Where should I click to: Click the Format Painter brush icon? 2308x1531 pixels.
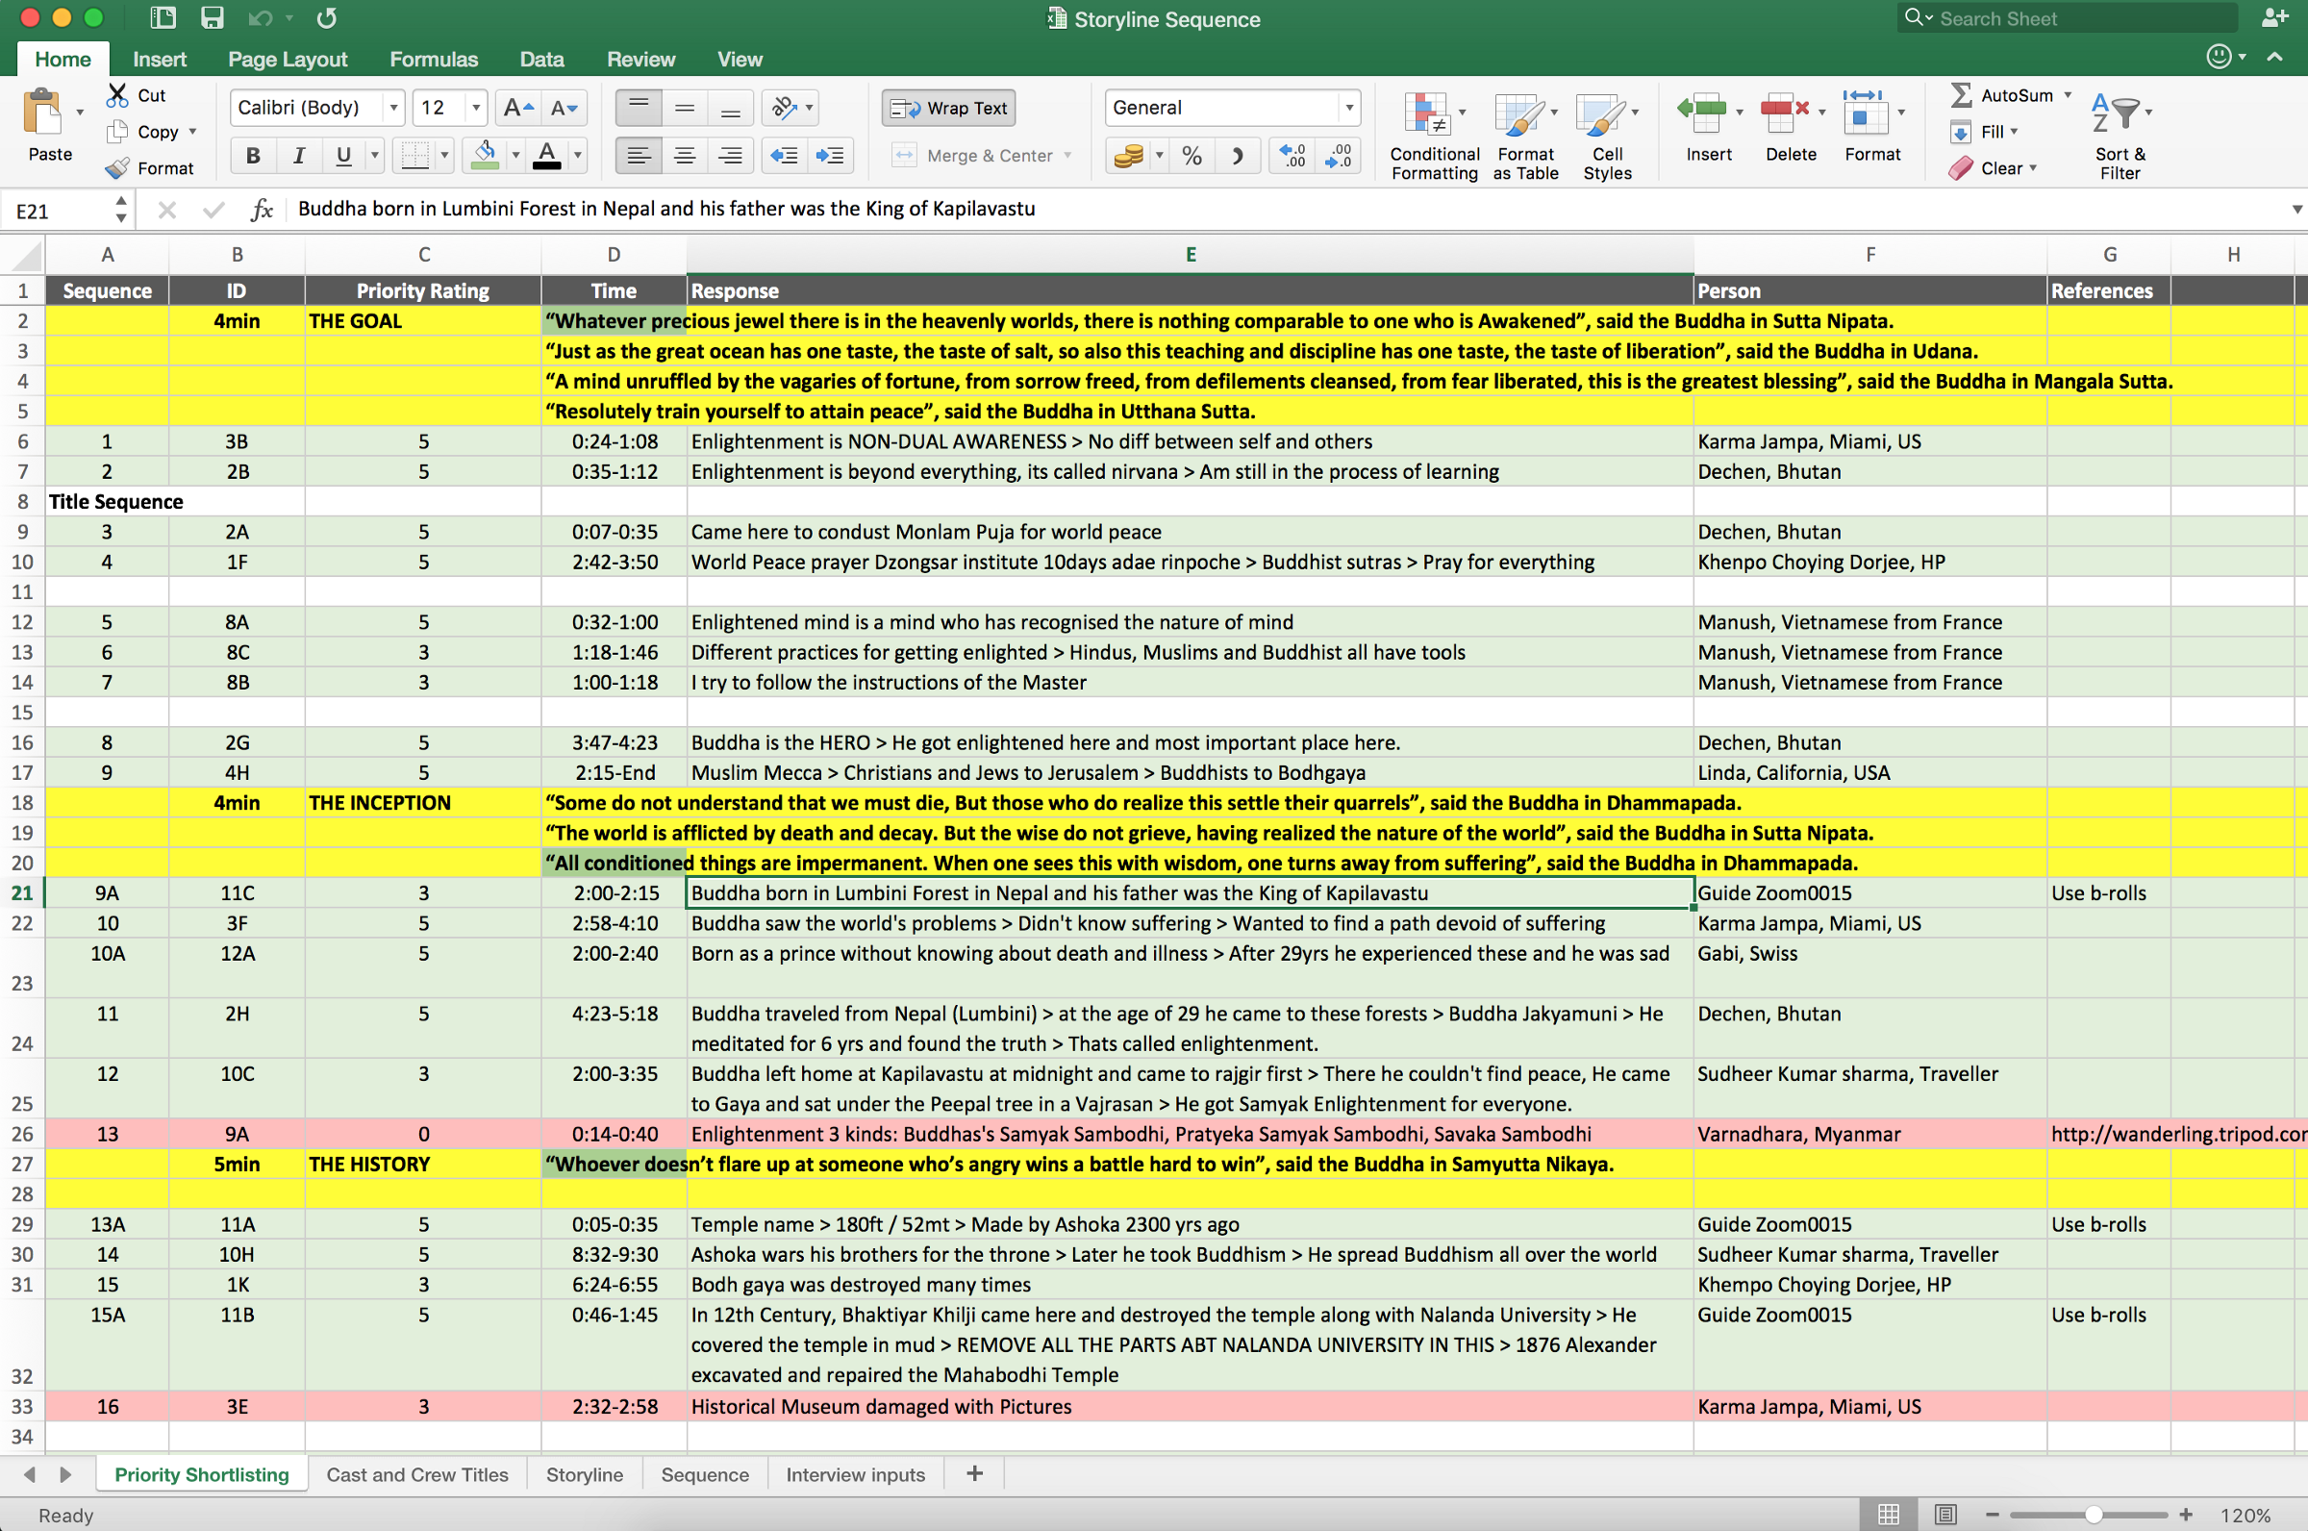(x=117, y=168)
